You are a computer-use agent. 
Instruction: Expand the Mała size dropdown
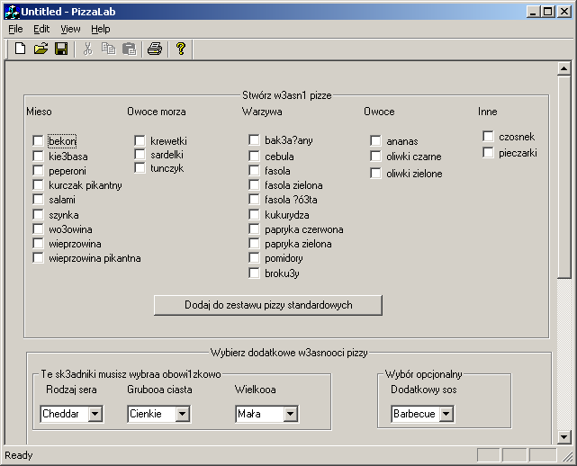[x=289, y=414]
